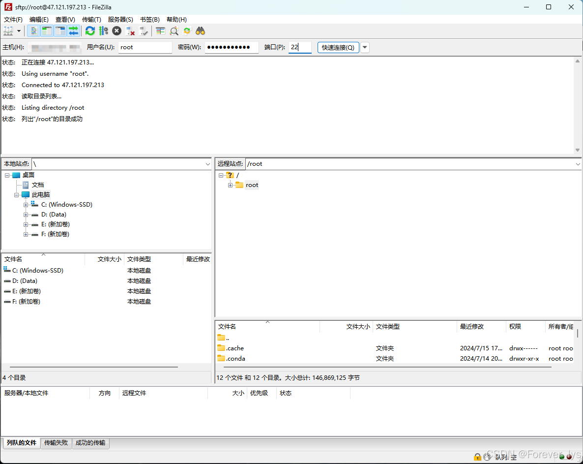Toggle the remote directory tree display

pyautogui.click(x=60, y=31)
